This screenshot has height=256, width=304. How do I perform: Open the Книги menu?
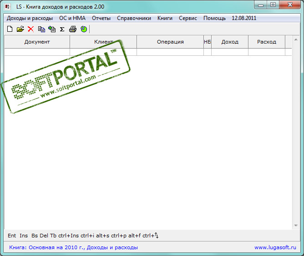tap(165, 18)
